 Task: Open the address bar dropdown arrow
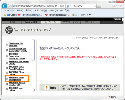tap(58, 6)
